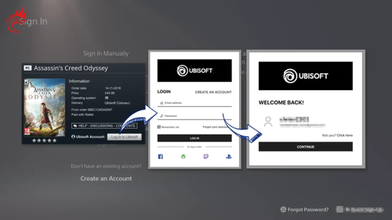
Task: Select Create an Account option
Action: (x=106, y=178)
